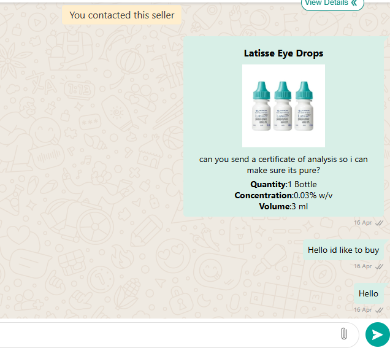
Task: Click the Volume: 3 ml line
Action: [283, 206]
